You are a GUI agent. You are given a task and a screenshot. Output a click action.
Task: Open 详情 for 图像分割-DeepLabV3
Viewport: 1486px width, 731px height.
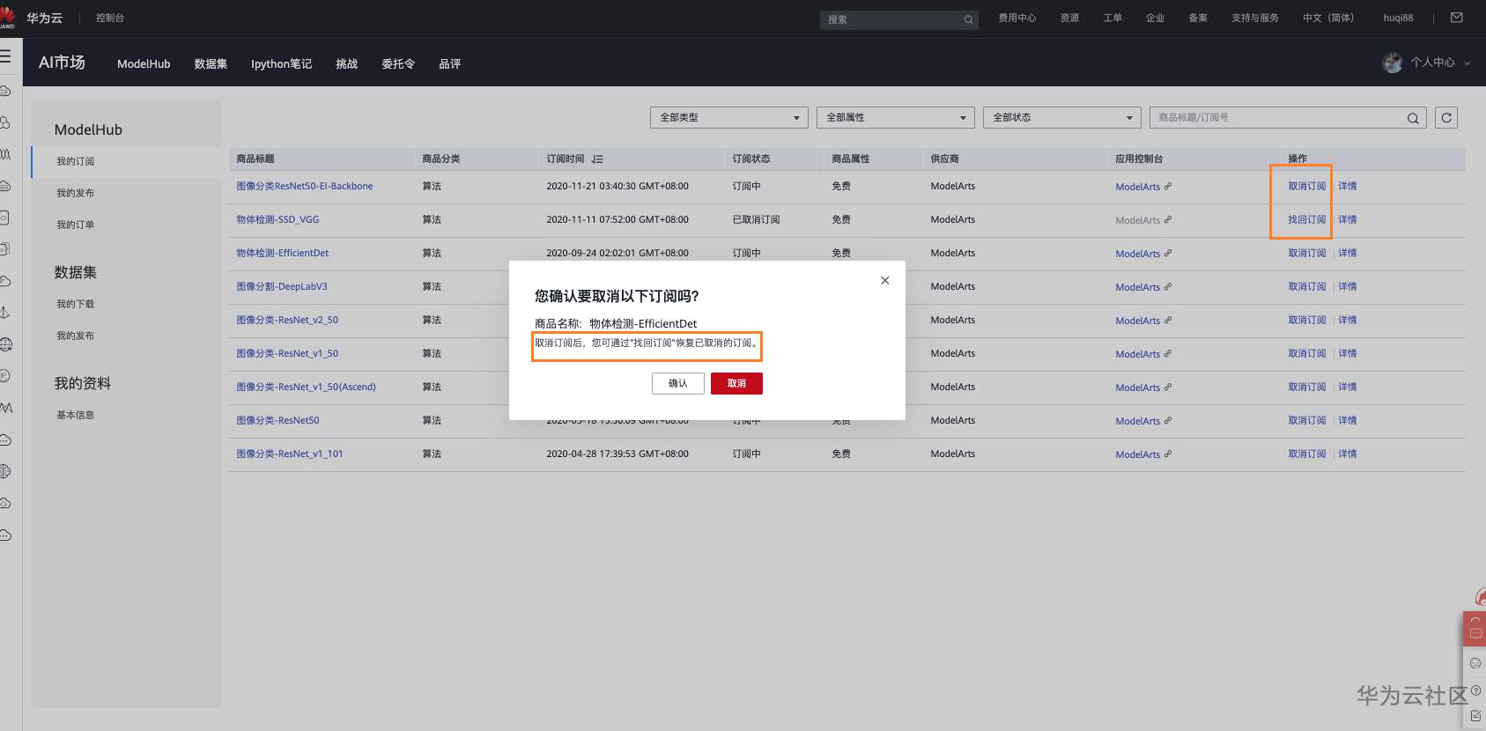point(1348,287)
